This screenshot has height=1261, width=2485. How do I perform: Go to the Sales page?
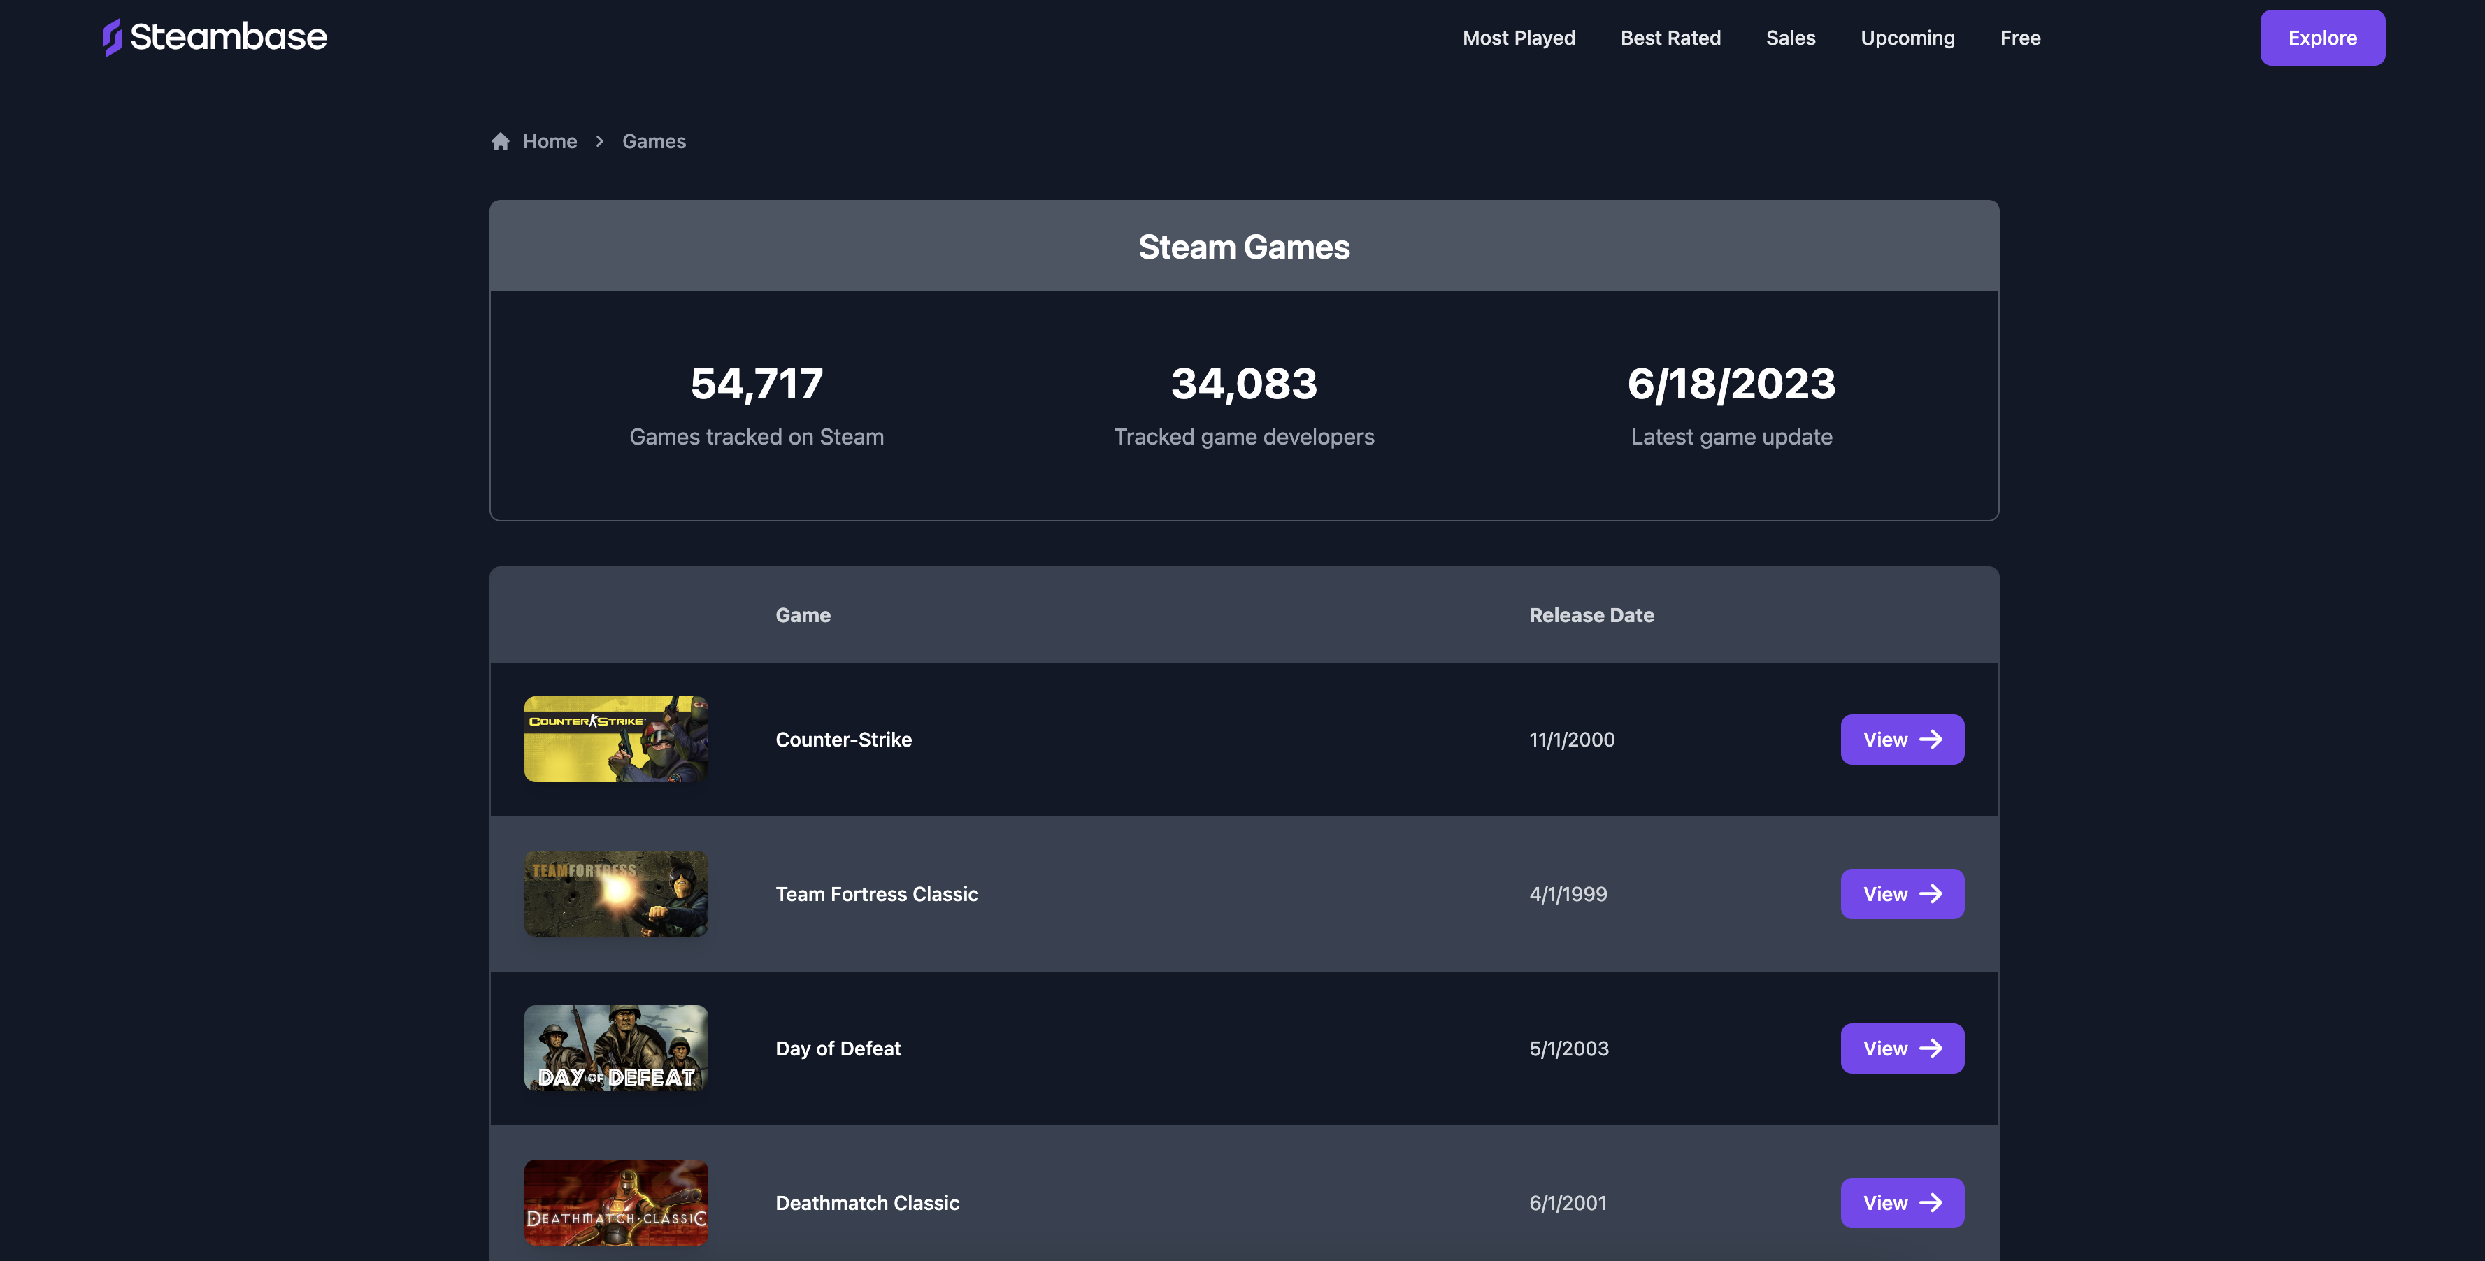click(x=1791, y=38)
